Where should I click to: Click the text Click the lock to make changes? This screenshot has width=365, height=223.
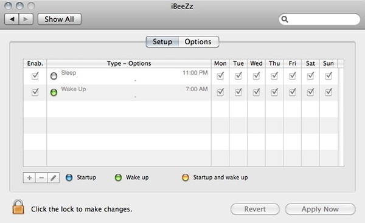point(82,209)
